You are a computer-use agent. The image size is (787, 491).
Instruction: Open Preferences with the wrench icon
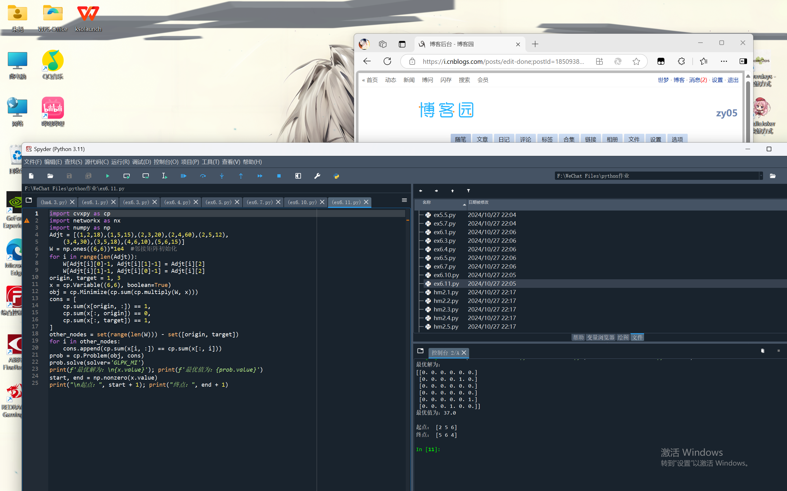pyautogui.click(x=317, y=176)
